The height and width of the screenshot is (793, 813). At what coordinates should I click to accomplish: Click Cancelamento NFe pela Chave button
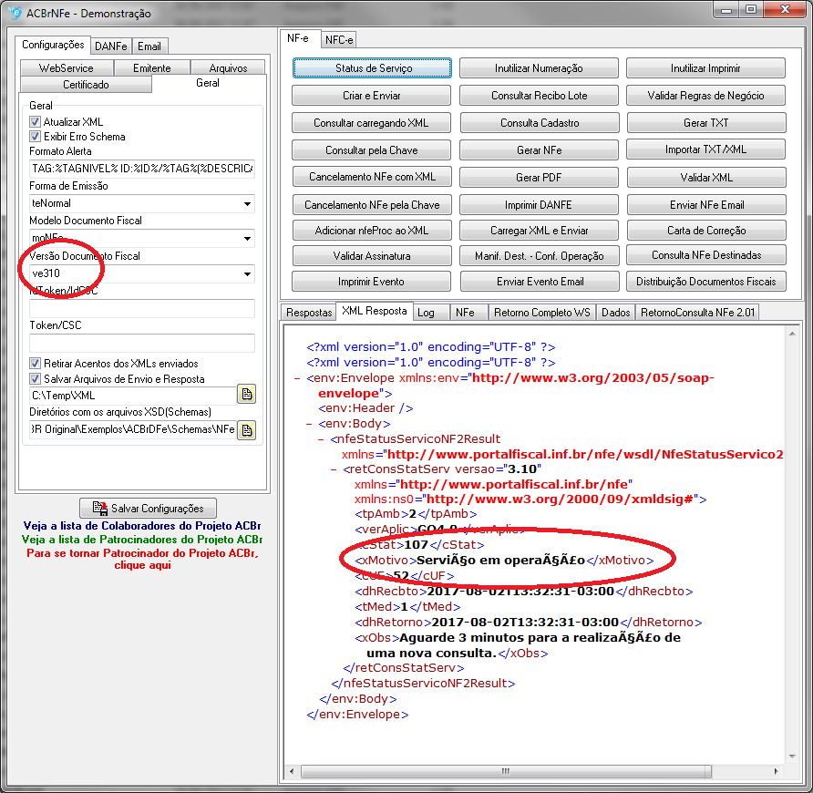tap(372, 205)
